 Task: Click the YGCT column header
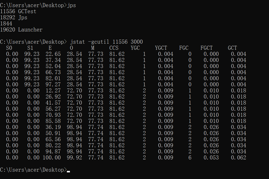161,48
